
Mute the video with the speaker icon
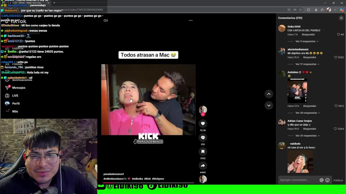point(105,20)
